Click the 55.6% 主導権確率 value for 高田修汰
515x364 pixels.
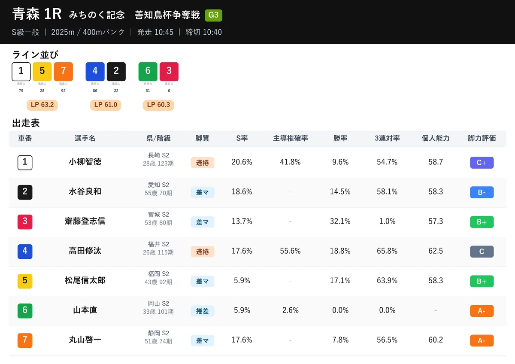[291, 251]
